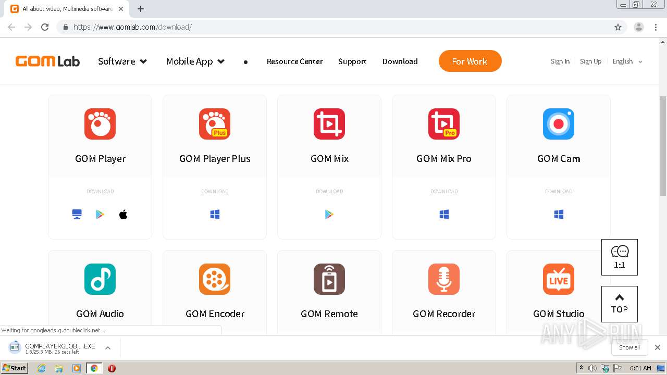
Task: Get GOM Mix from Google Play
Action: (329, 215)
